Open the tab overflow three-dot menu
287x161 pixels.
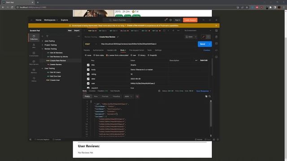tap(178, 31)
